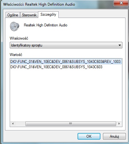Close the Właściwości dialog window
This screenshot has width=129, height=144.
(121, 3)
